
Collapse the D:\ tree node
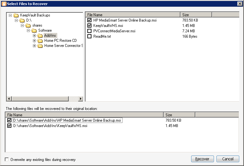pos(16,20)
